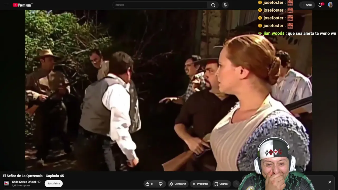Click the video player to pause playback

(169, 91)
